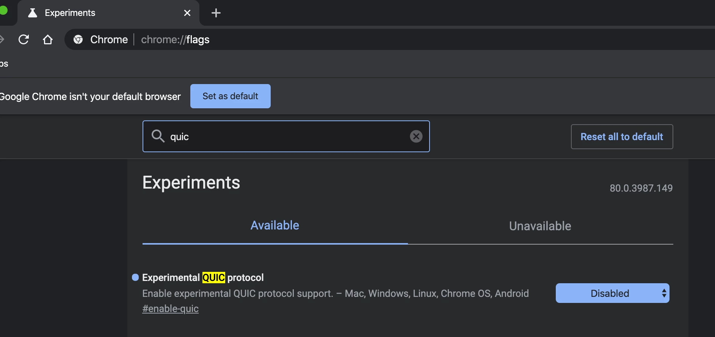View site info via Chrome logo icon
Image resolution: width=715 pixels, height=337 pixels.
(x=78, y=39)
